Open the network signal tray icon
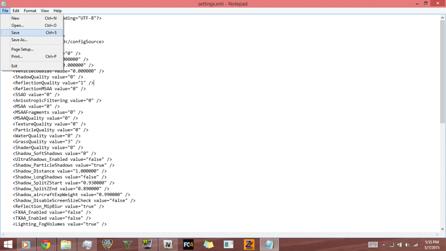Viewport: 446px width, 251px height. point(415,245)
